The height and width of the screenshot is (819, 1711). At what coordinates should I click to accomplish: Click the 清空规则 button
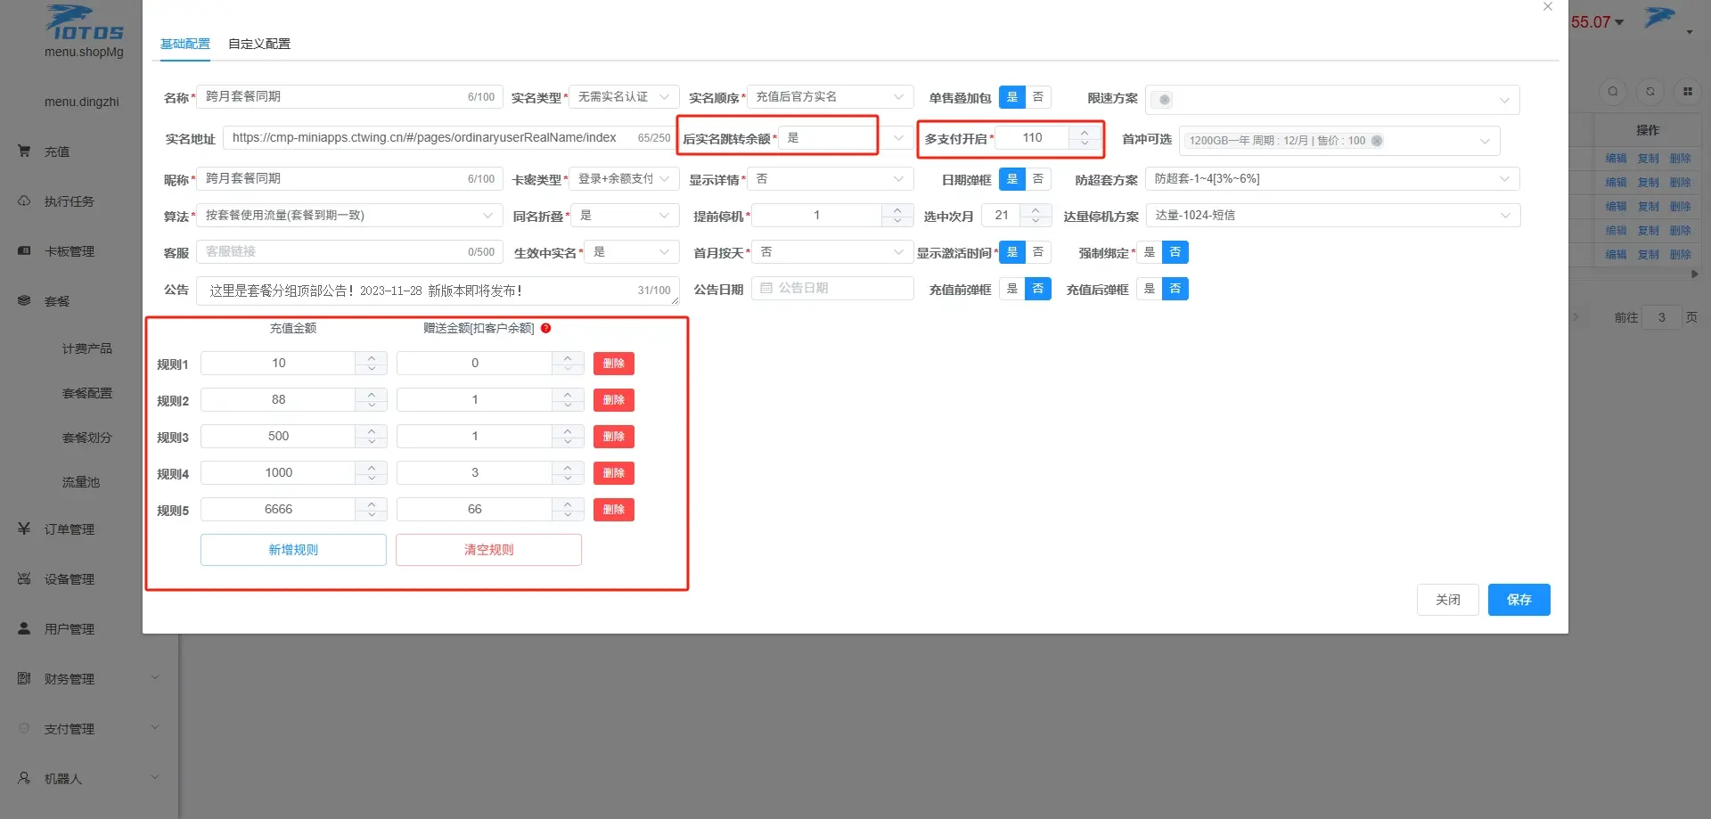click(488, 550)
